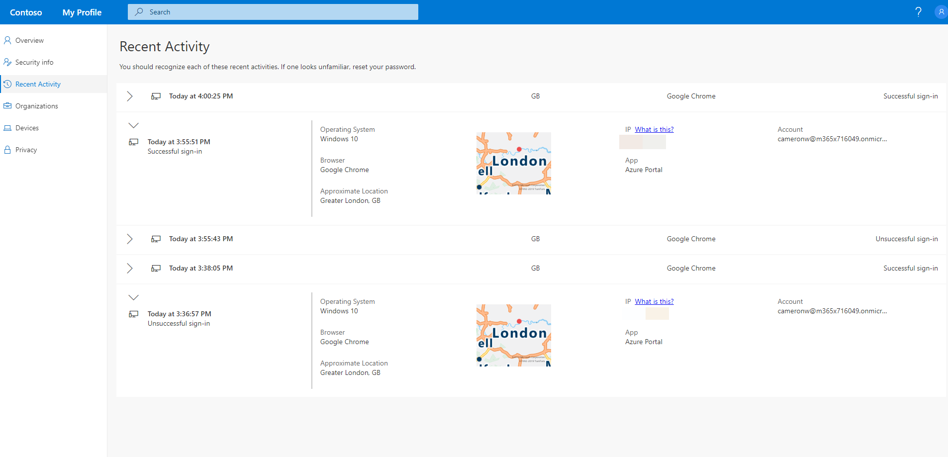The height and width of the screenshot is (457, 948).
Task: Click device icon for 3:55:51 PM sign-in
Action: [x=133, y=142]
